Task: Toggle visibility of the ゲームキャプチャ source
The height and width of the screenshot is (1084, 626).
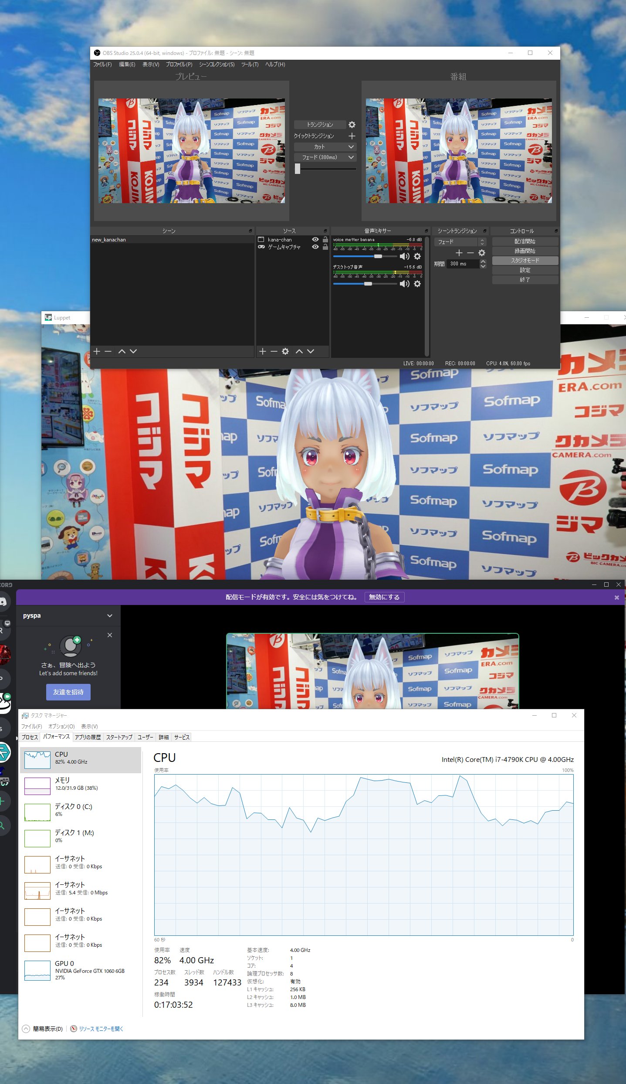Action: (x=315, y=247)
